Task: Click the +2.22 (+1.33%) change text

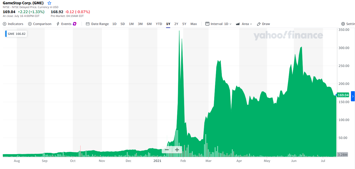Action: tap(31, 12)
